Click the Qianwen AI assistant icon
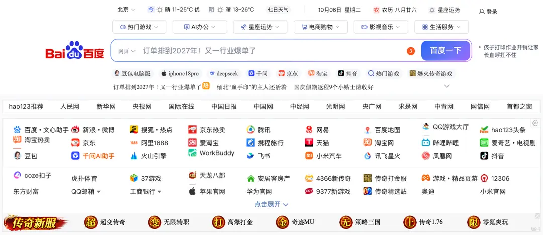Screen dimensions: 543x235 coord(75,156)
